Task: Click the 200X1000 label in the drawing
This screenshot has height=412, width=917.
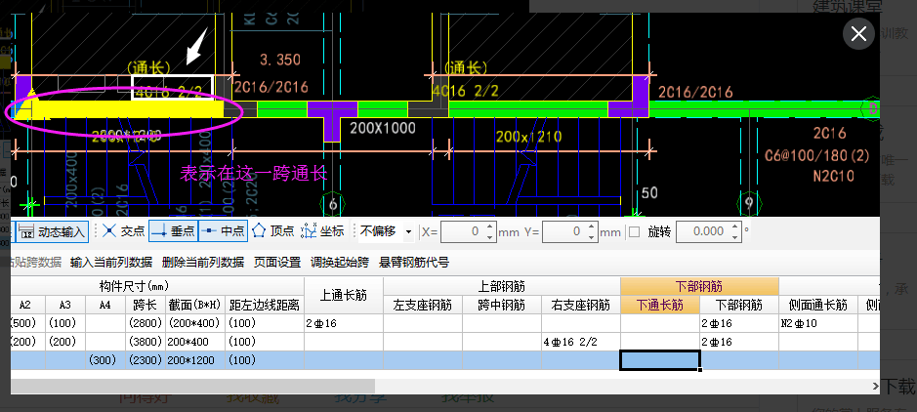Action: pos(383,128)
